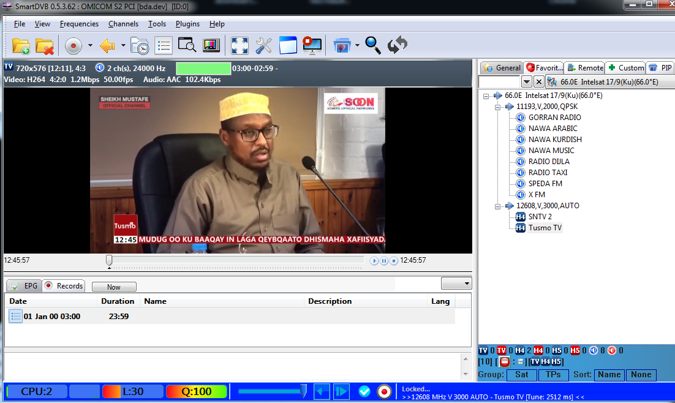
Task: Select NAWA MUSIC channel
Action: 551,150
